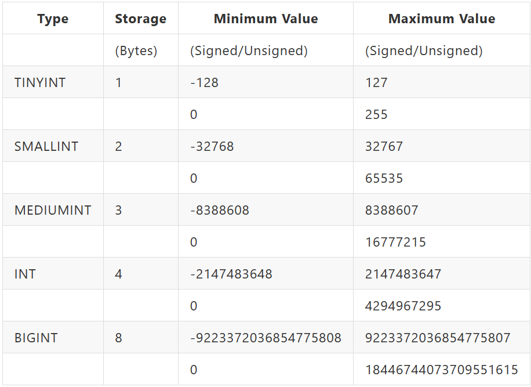Viewport: 531px width, 387px height.
Task: Click the -2147483648 minimum value cell
Action: [x=231, y=274]
